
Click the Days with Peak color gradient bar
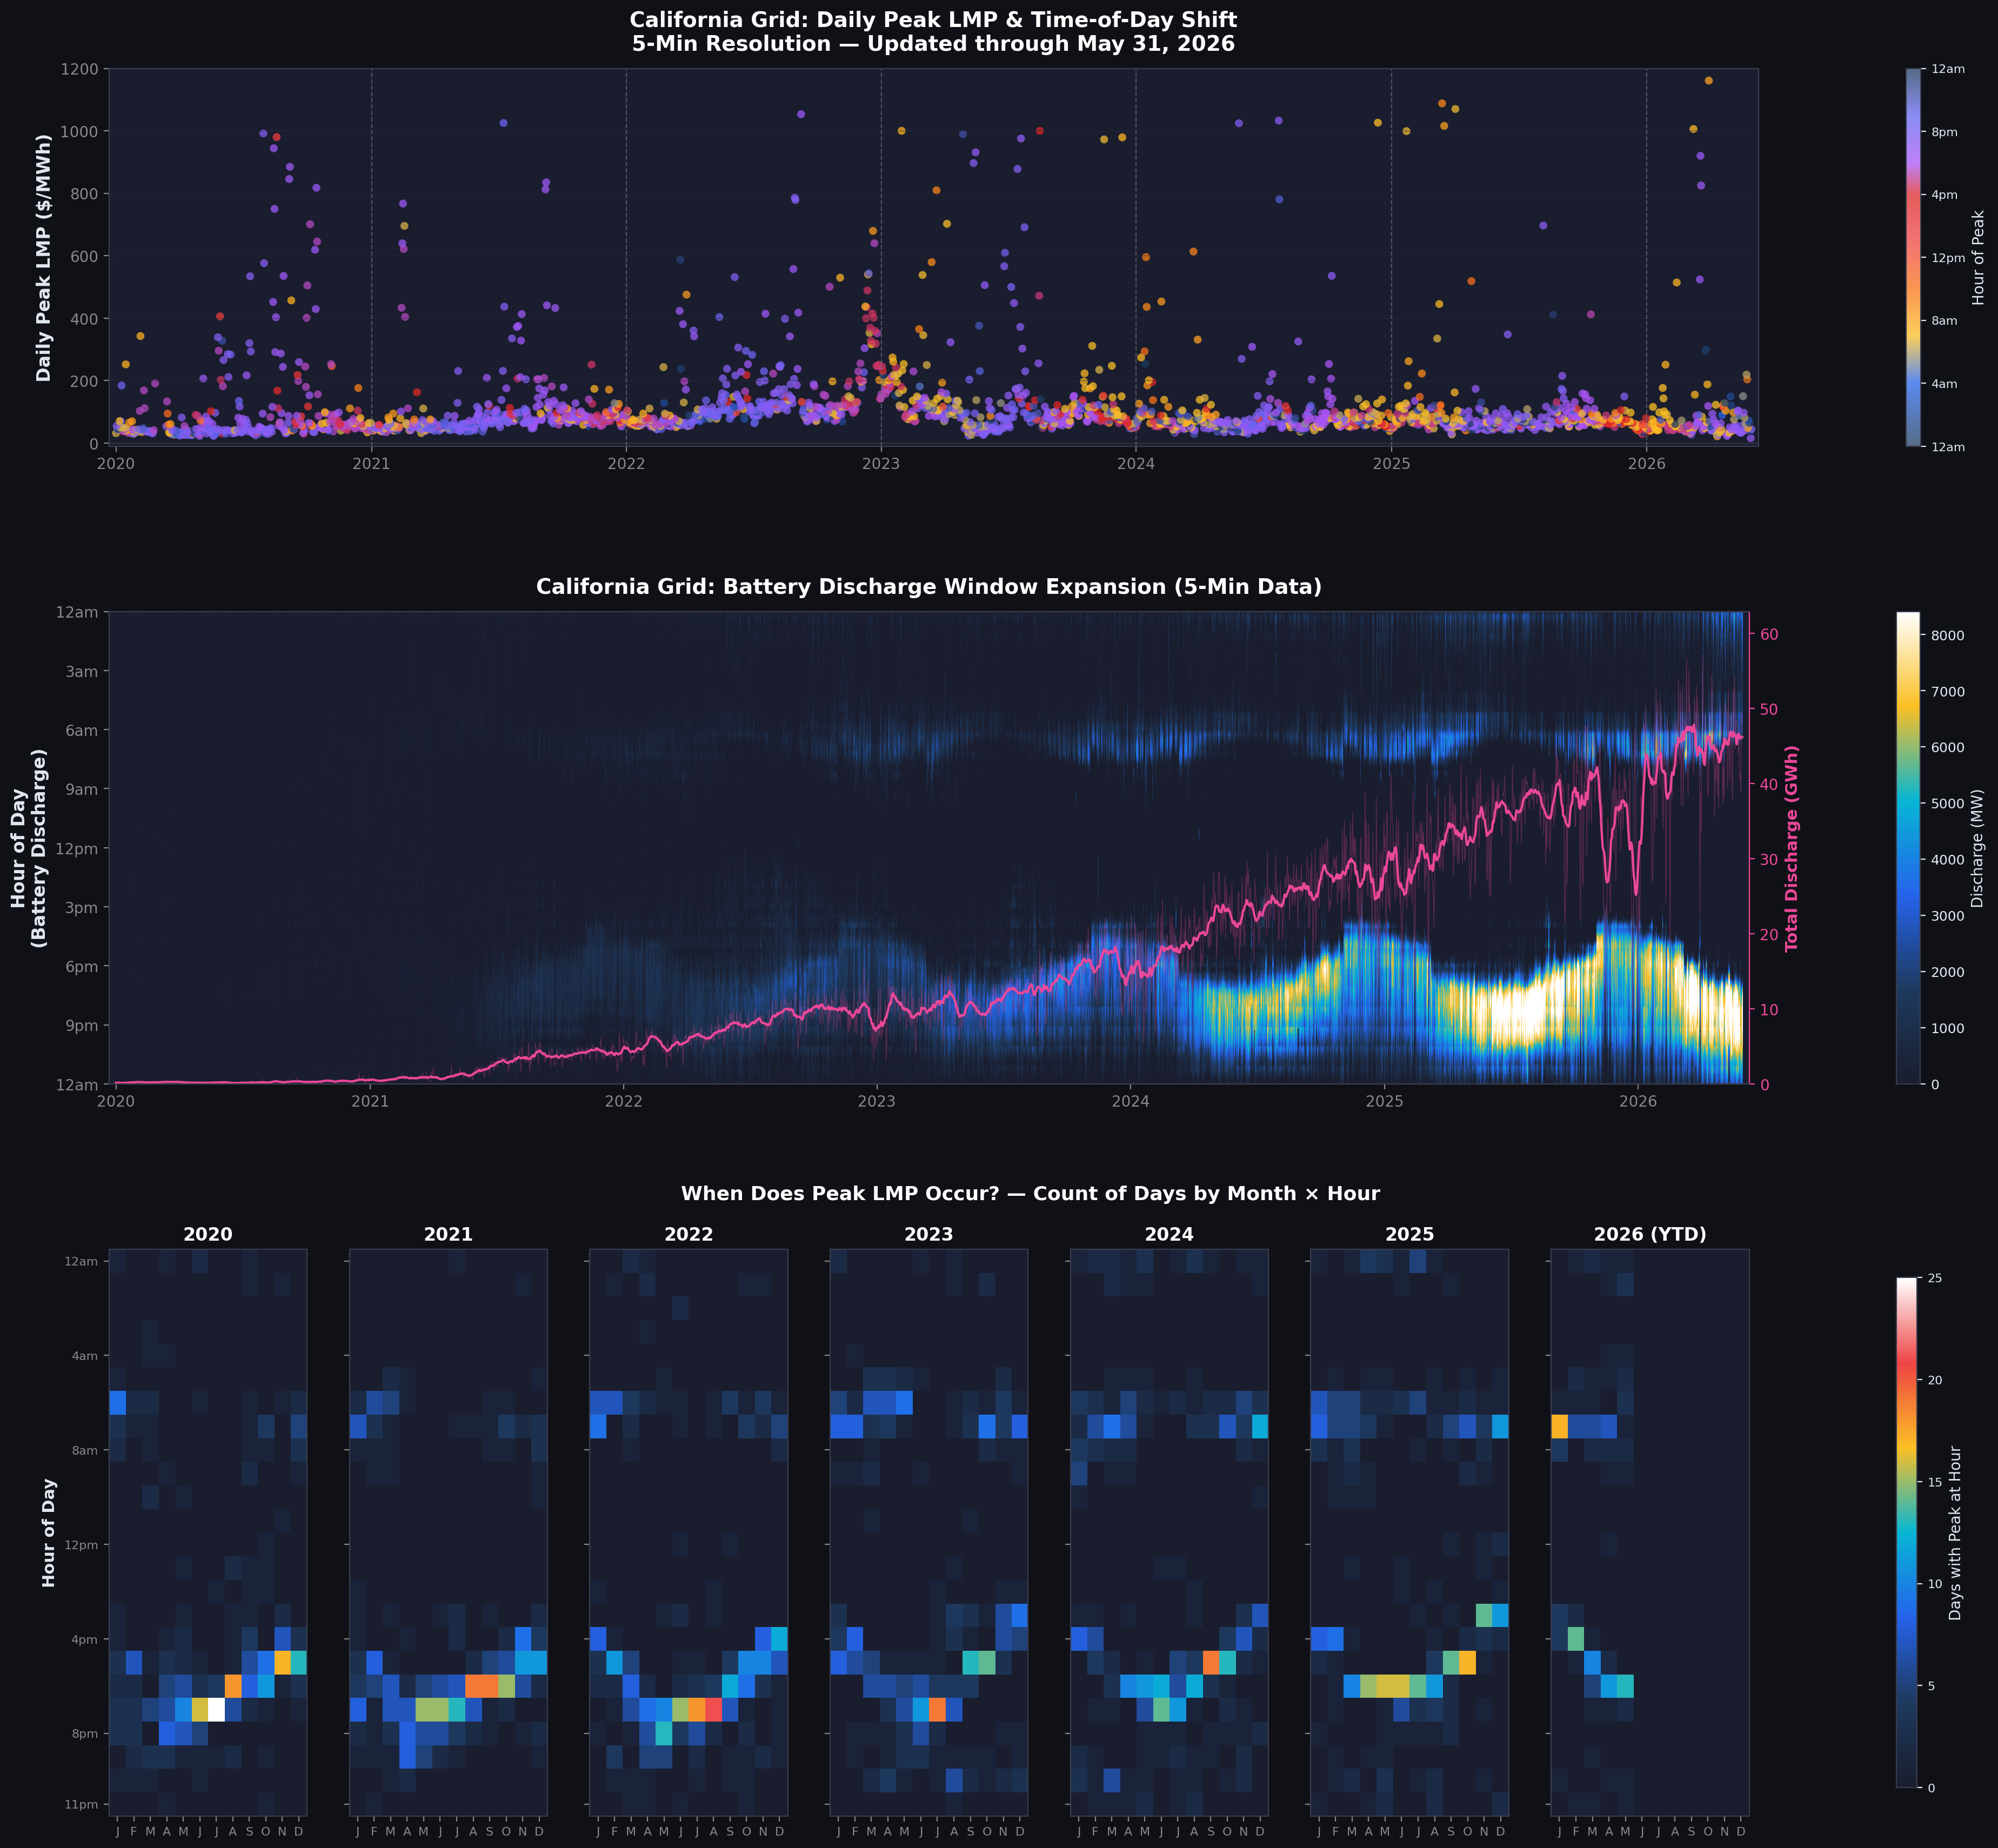point(1907,1533)
